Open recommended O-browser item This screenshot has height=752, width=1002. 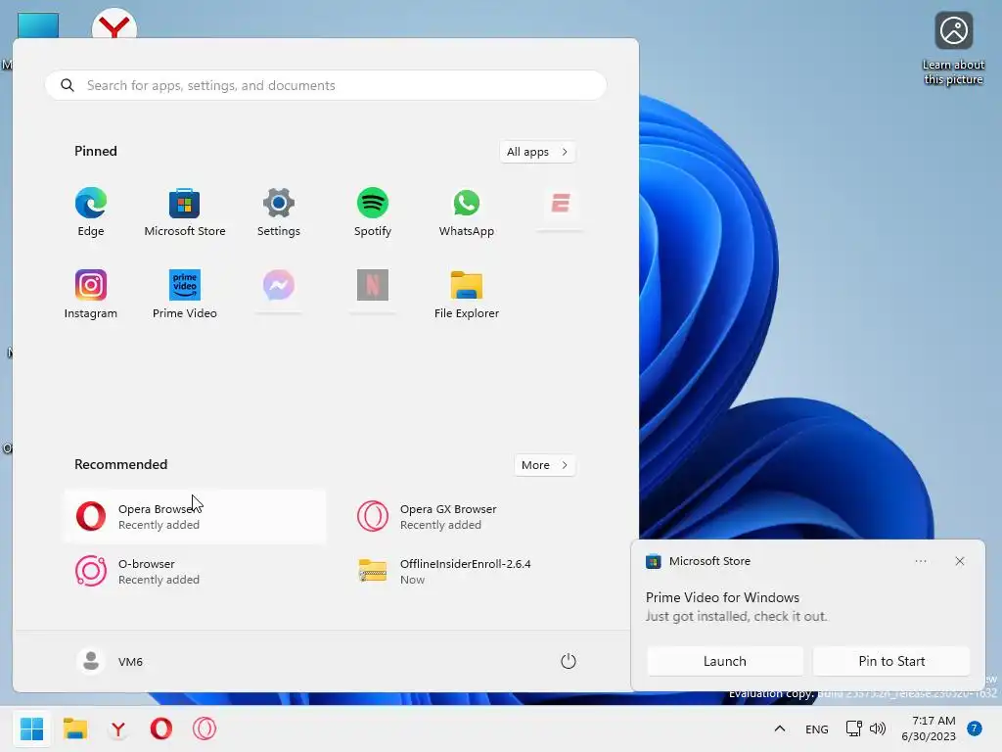195,571
